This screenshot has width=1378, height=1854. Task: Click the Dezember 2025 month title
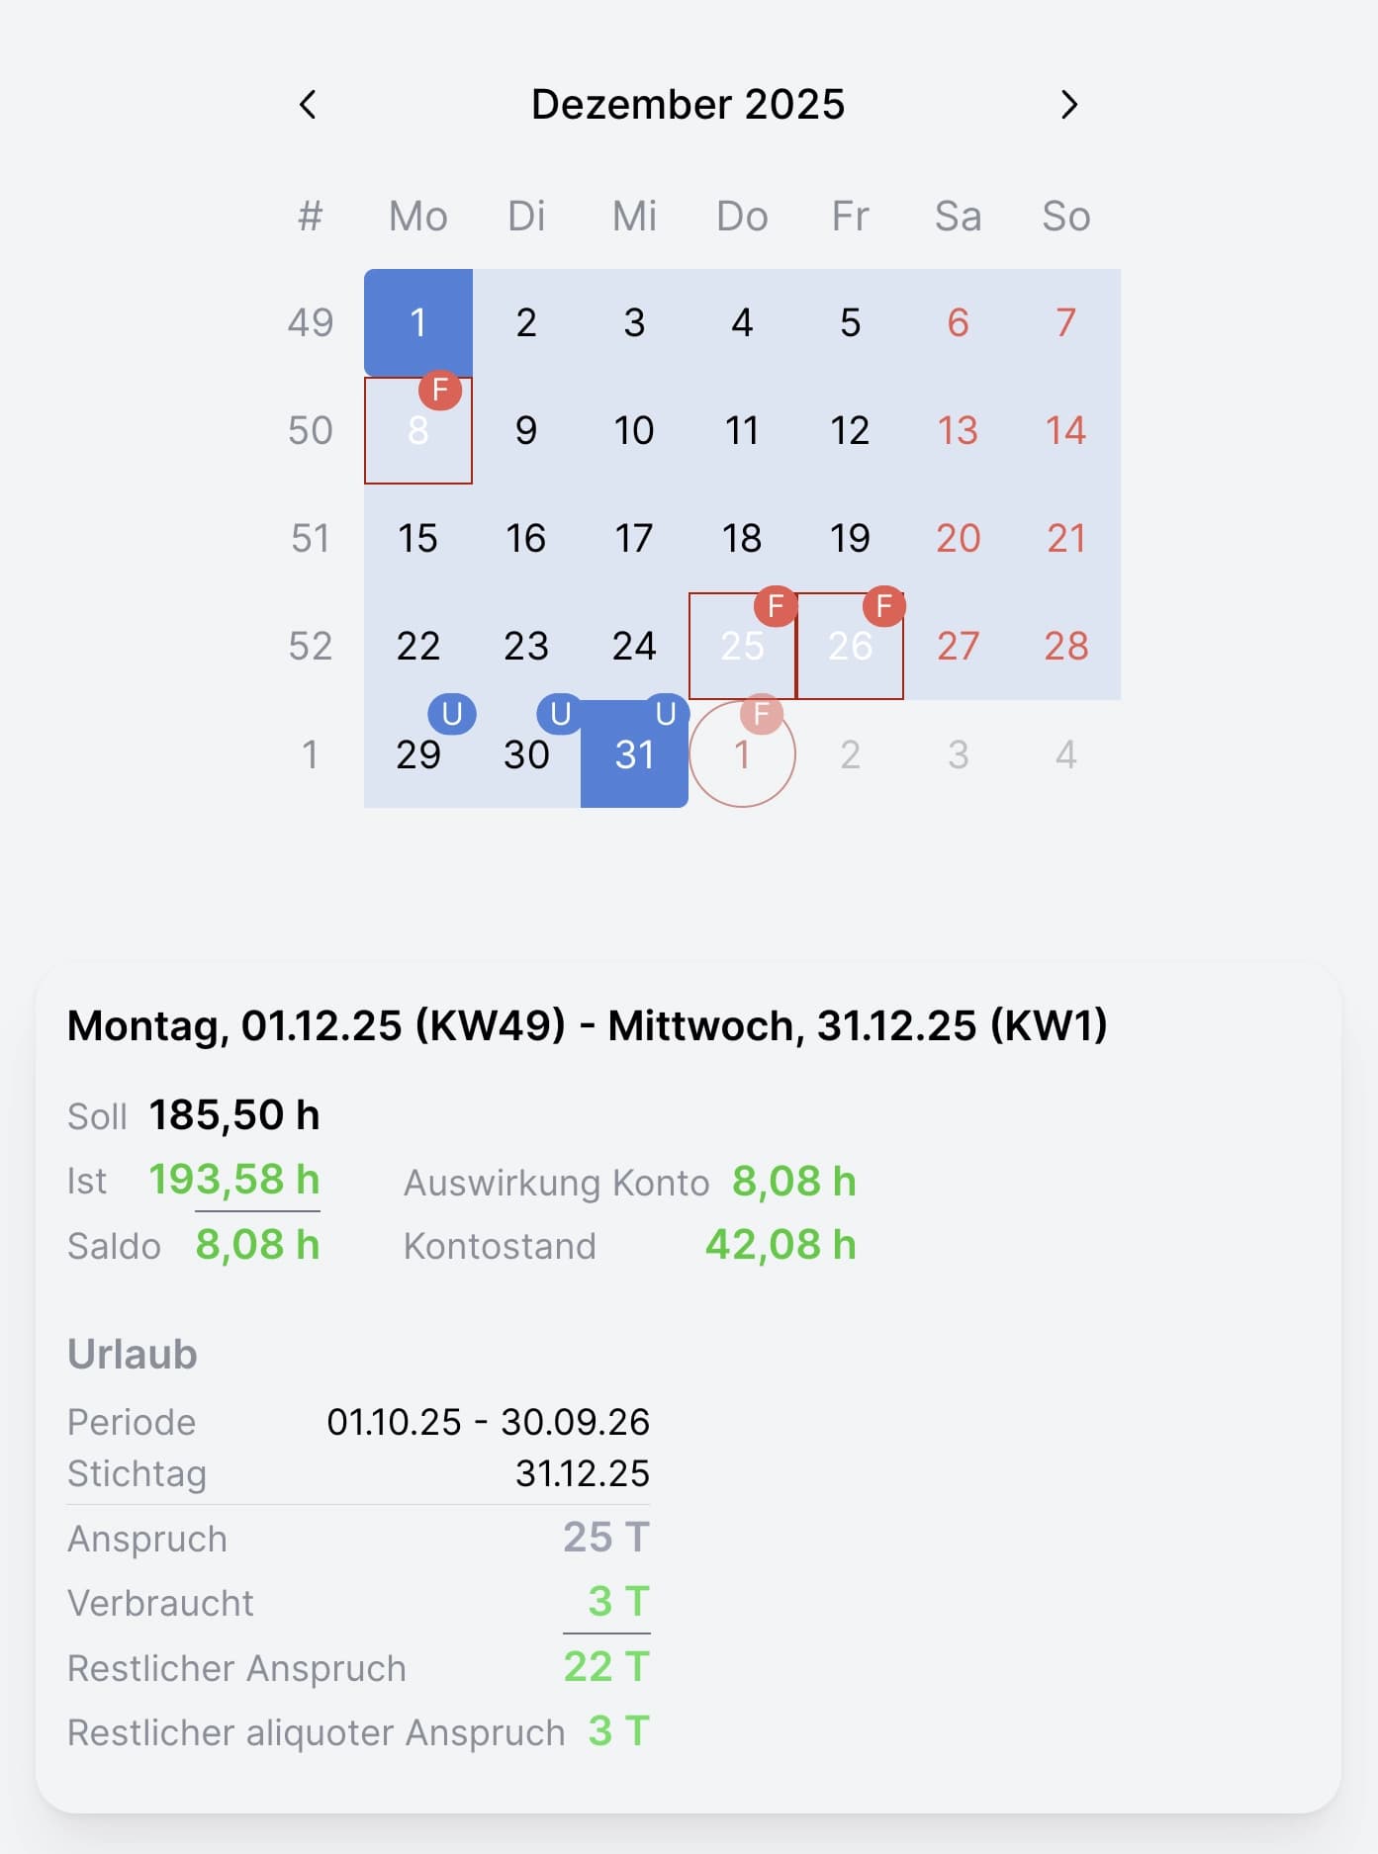689,104
